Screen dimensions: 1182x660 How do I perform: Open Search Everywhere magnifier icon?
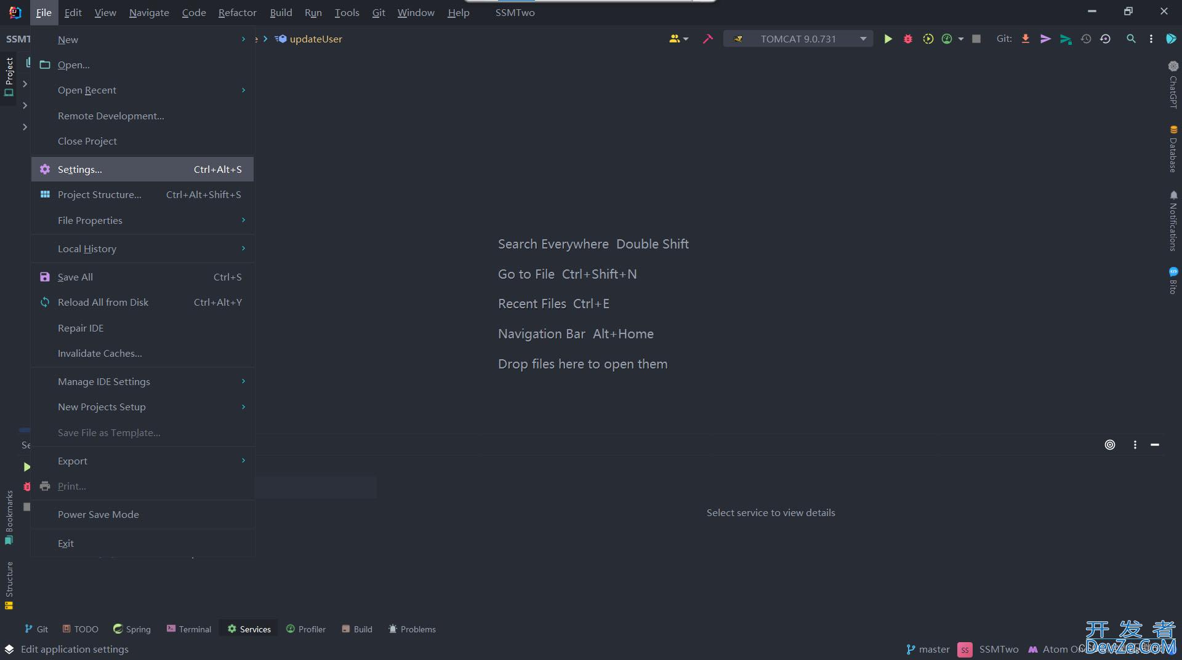tap(1131, 39)
